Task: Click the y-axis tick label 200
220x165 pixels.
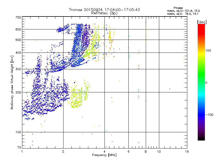Action: (x=18, y=92)
